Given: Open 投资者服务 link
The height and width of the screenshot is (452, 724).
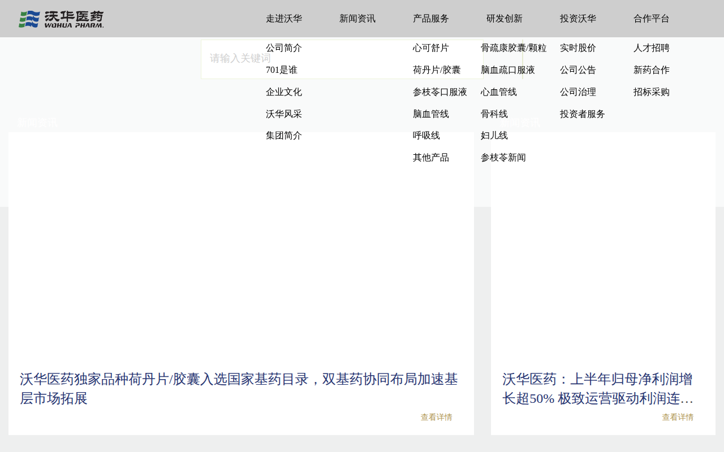Looking at the screenshot, I should click(x=583, y=114).
